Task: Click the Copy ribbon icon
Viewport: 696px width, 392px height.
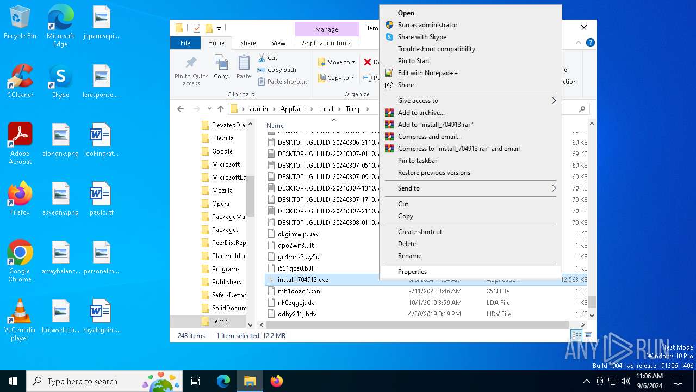Action: pos(221,68)
